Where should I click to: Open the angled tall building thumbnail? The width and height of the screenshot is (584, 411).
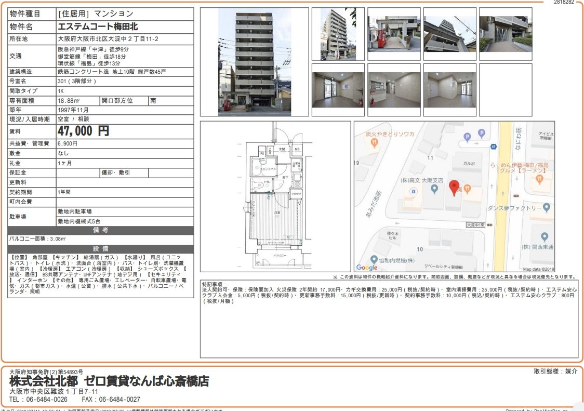(x=338, y=34)
